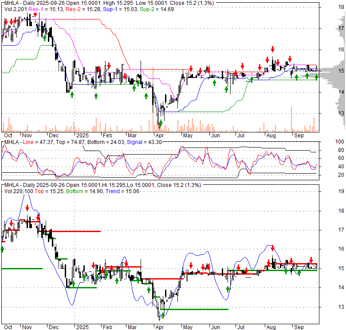Image resolution: width=346 pixels, height=330 pixels.
Task: Click 'Vol 220,100' in the bottom chart header
Action: pos(19,191)
